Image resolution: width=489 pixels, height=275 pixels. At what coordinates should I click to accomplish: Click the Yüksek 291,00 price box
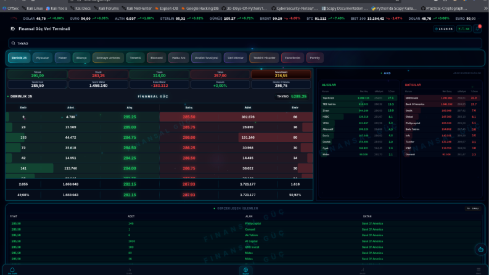tap(38, 74)
